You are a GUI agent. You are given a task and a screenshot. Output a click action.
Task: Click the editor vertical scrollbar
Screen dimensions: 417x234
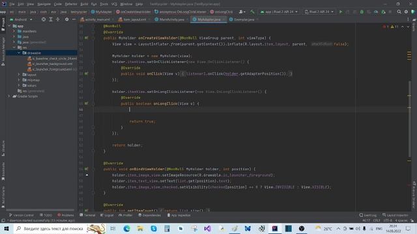coord(409,118)
